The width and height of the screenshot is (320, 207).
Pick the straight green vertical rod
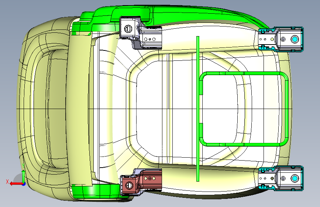(x=198, y=109)
